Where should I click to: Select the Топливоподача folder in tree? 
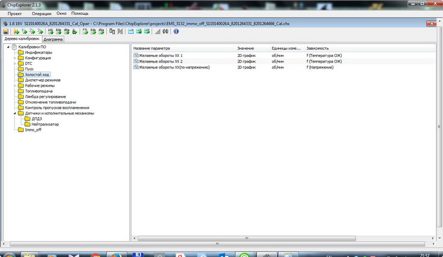(39, 91)
